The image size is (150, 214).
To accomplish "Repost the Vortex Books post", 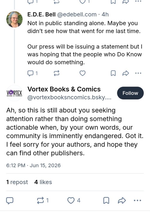I will coord(43,201).
